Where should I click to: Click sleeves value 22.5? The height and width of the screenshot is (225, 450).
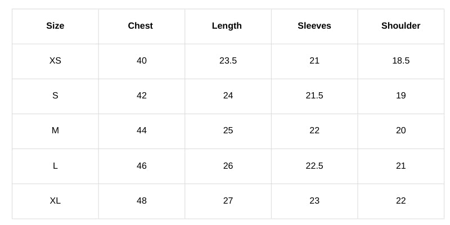click(314, 166)
